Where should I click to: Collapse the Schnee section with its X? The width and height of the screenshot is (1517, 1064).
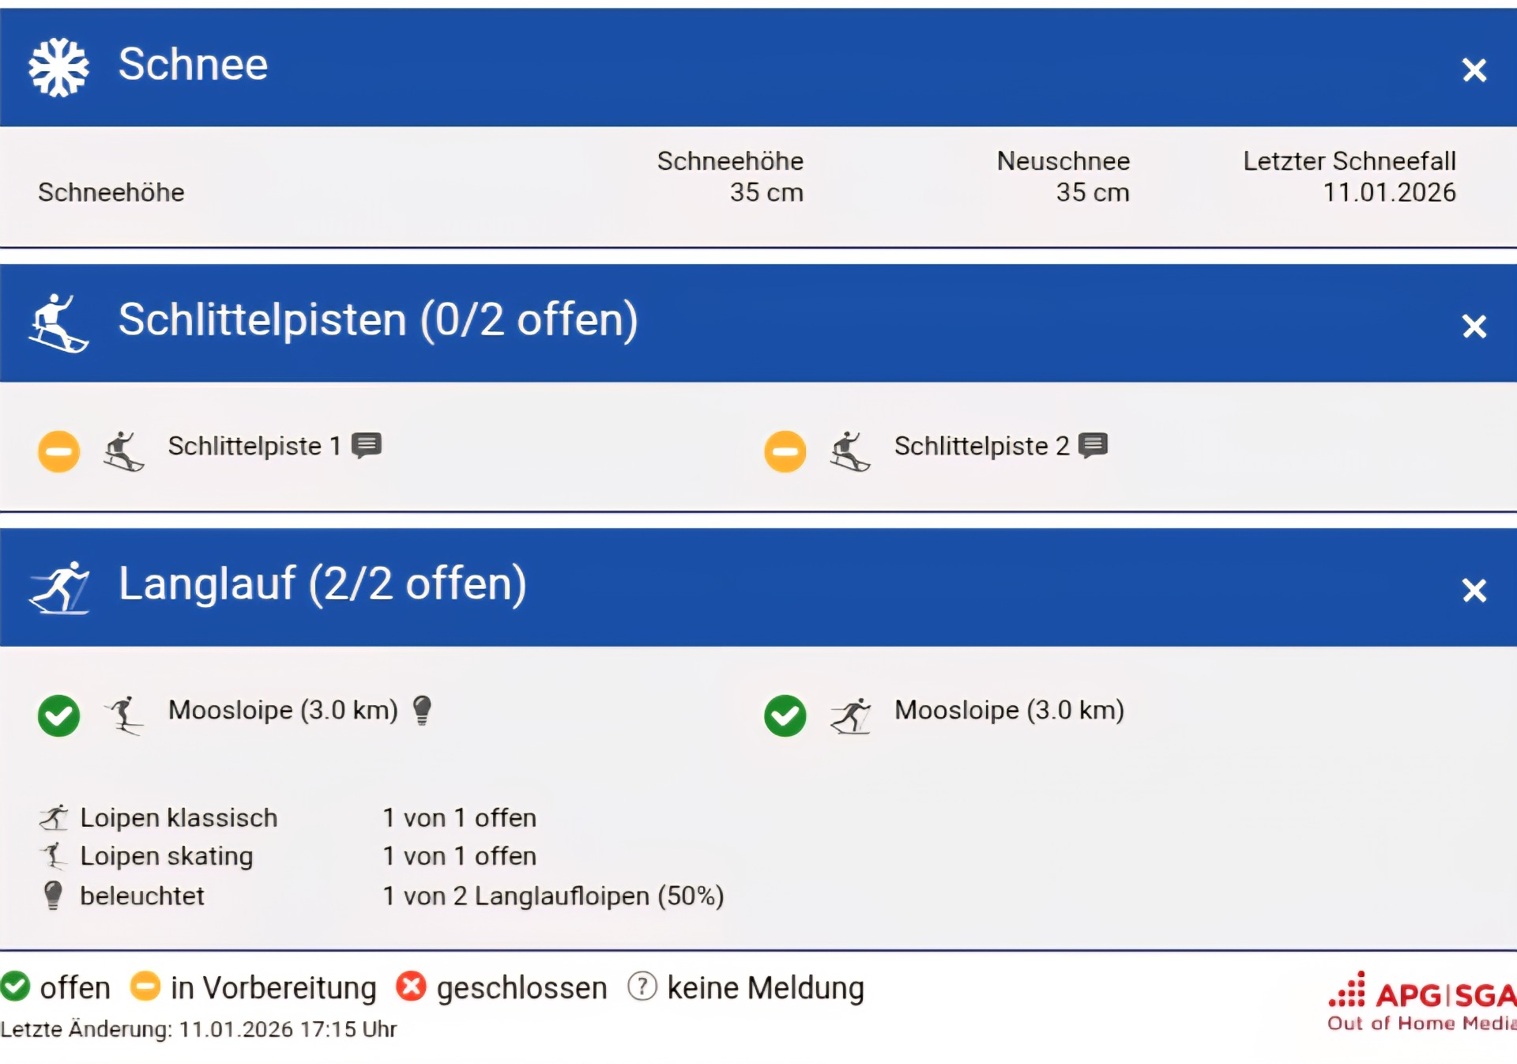[x=1474, y=70]
